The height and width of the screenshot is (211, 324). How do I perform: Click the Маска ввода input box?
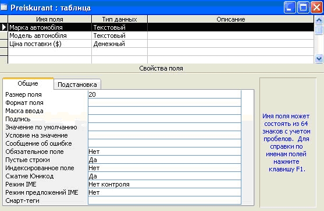(165, 111)
